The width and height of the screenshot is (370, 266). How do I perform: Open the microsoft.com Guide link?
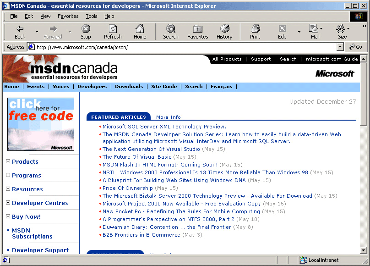(x=332, y=59)
